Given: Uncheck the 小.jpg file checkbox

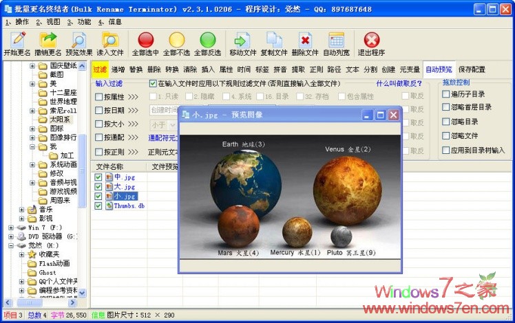Looking at the screenshot, I should tap(98, 196).
